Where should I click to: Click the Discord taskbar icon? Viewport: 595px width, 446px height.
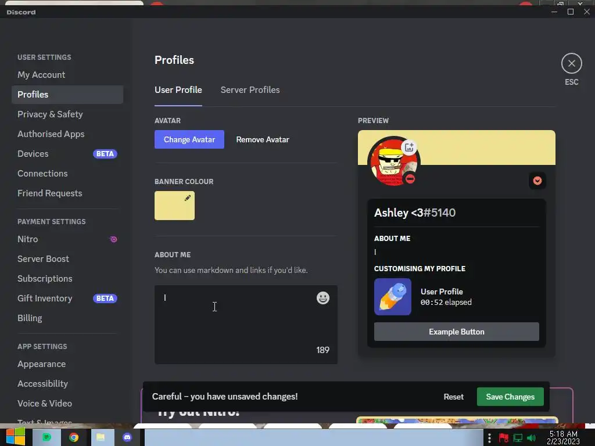point(127,437)
